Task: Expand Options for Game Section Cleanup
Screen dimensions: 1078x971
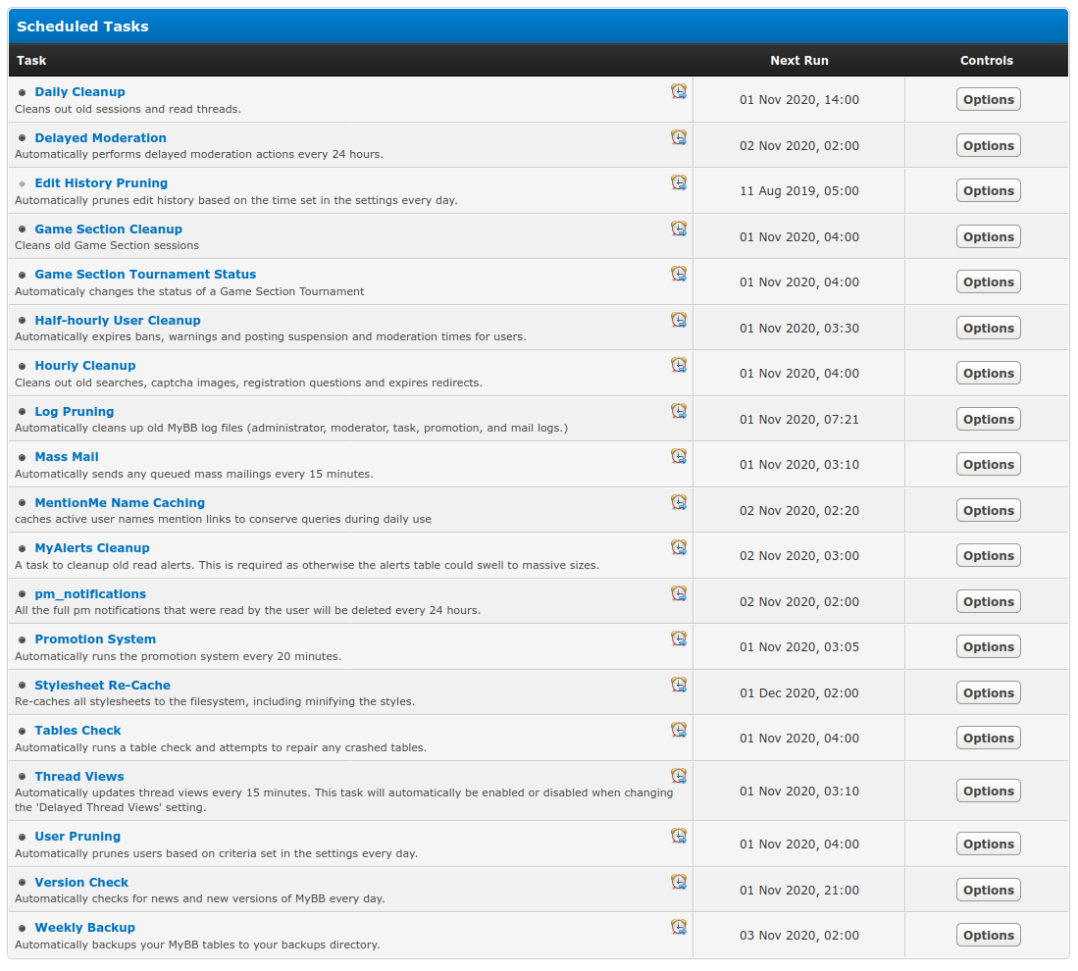Action: (988, 236)
